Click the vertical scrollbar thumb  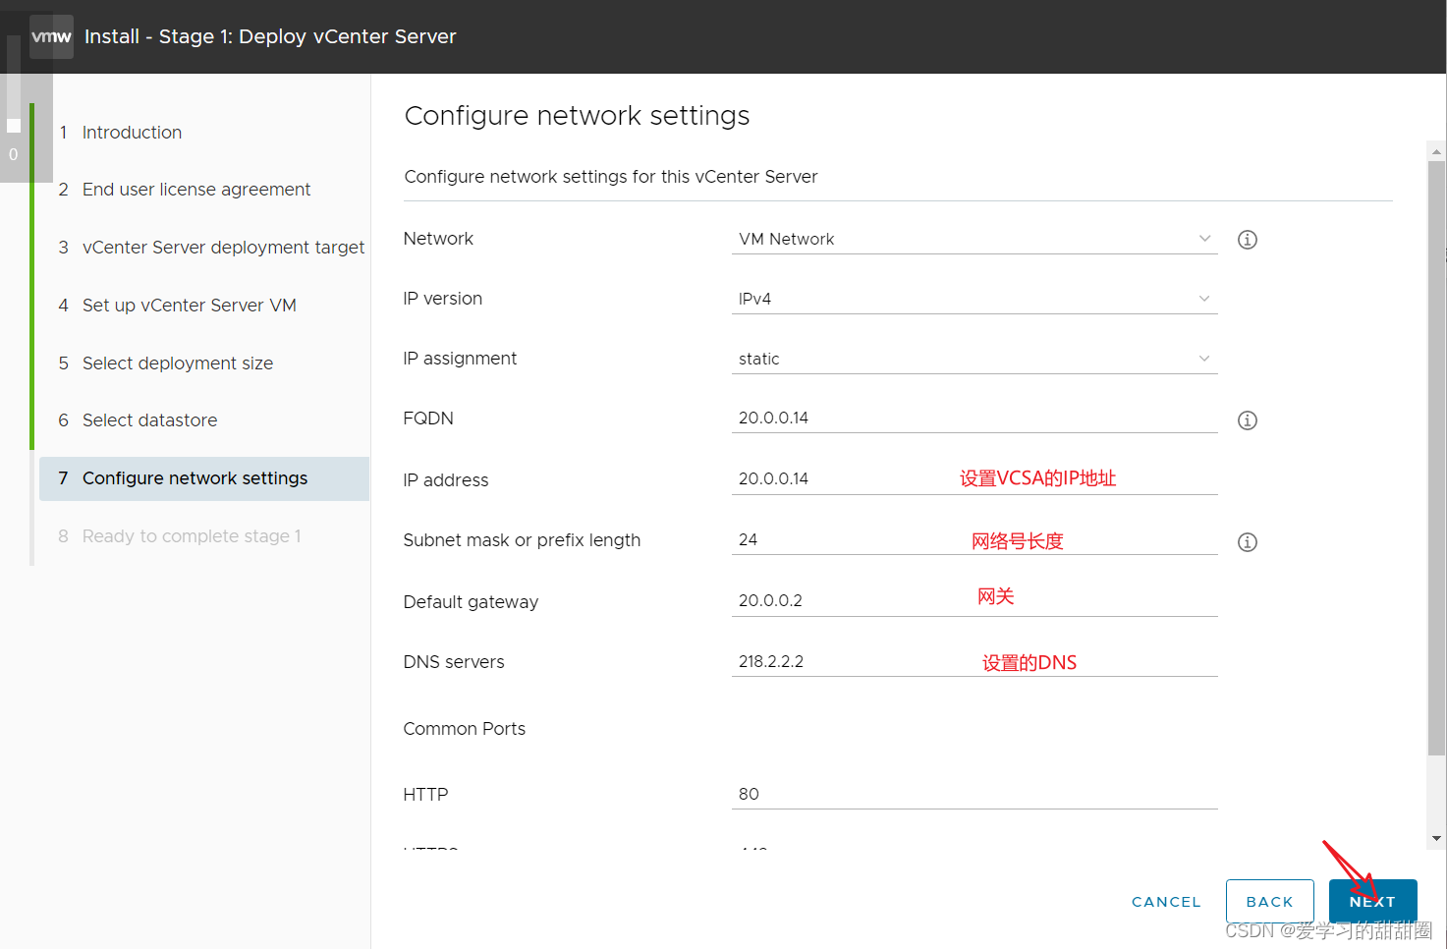coord(1437,458)
